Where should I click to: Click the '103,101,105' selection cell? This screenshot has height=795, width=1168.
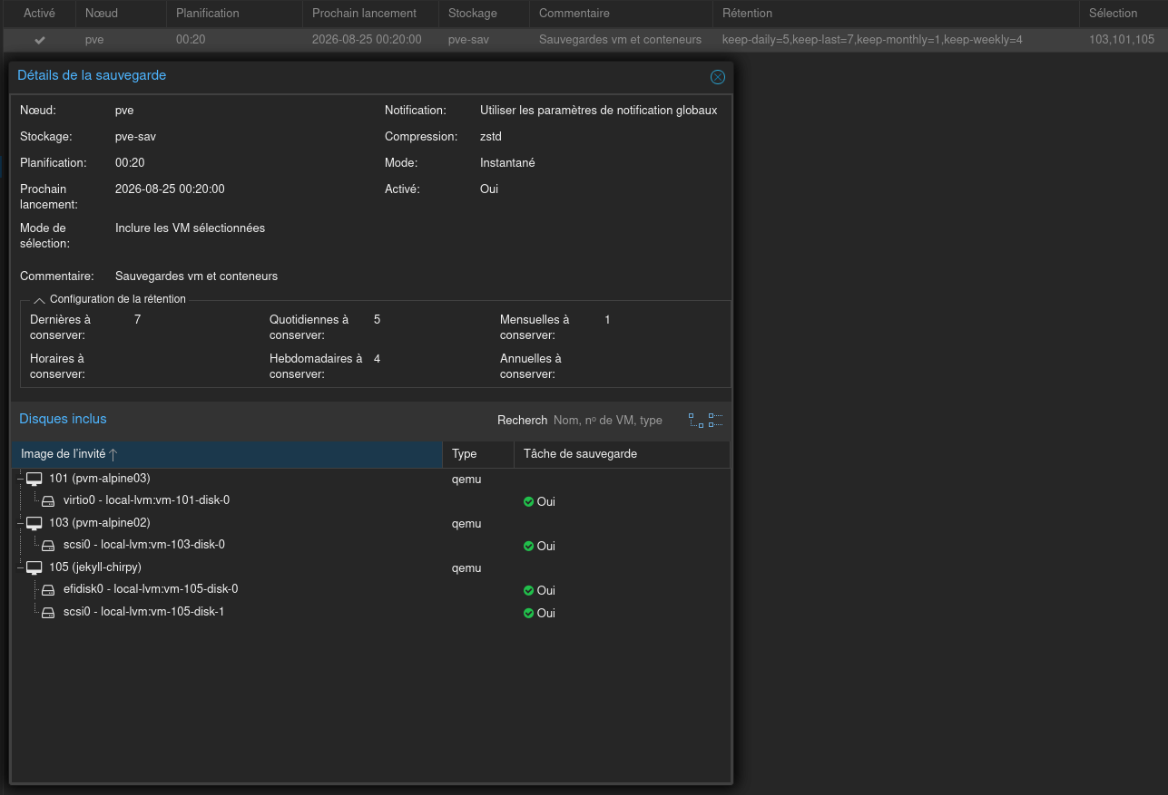pos(1122,40)
